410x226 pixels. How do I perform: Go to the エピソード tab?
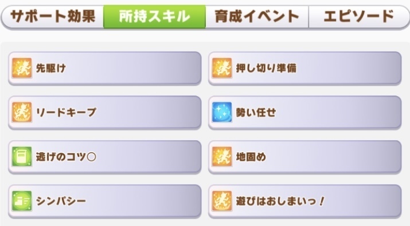(359, 16)
